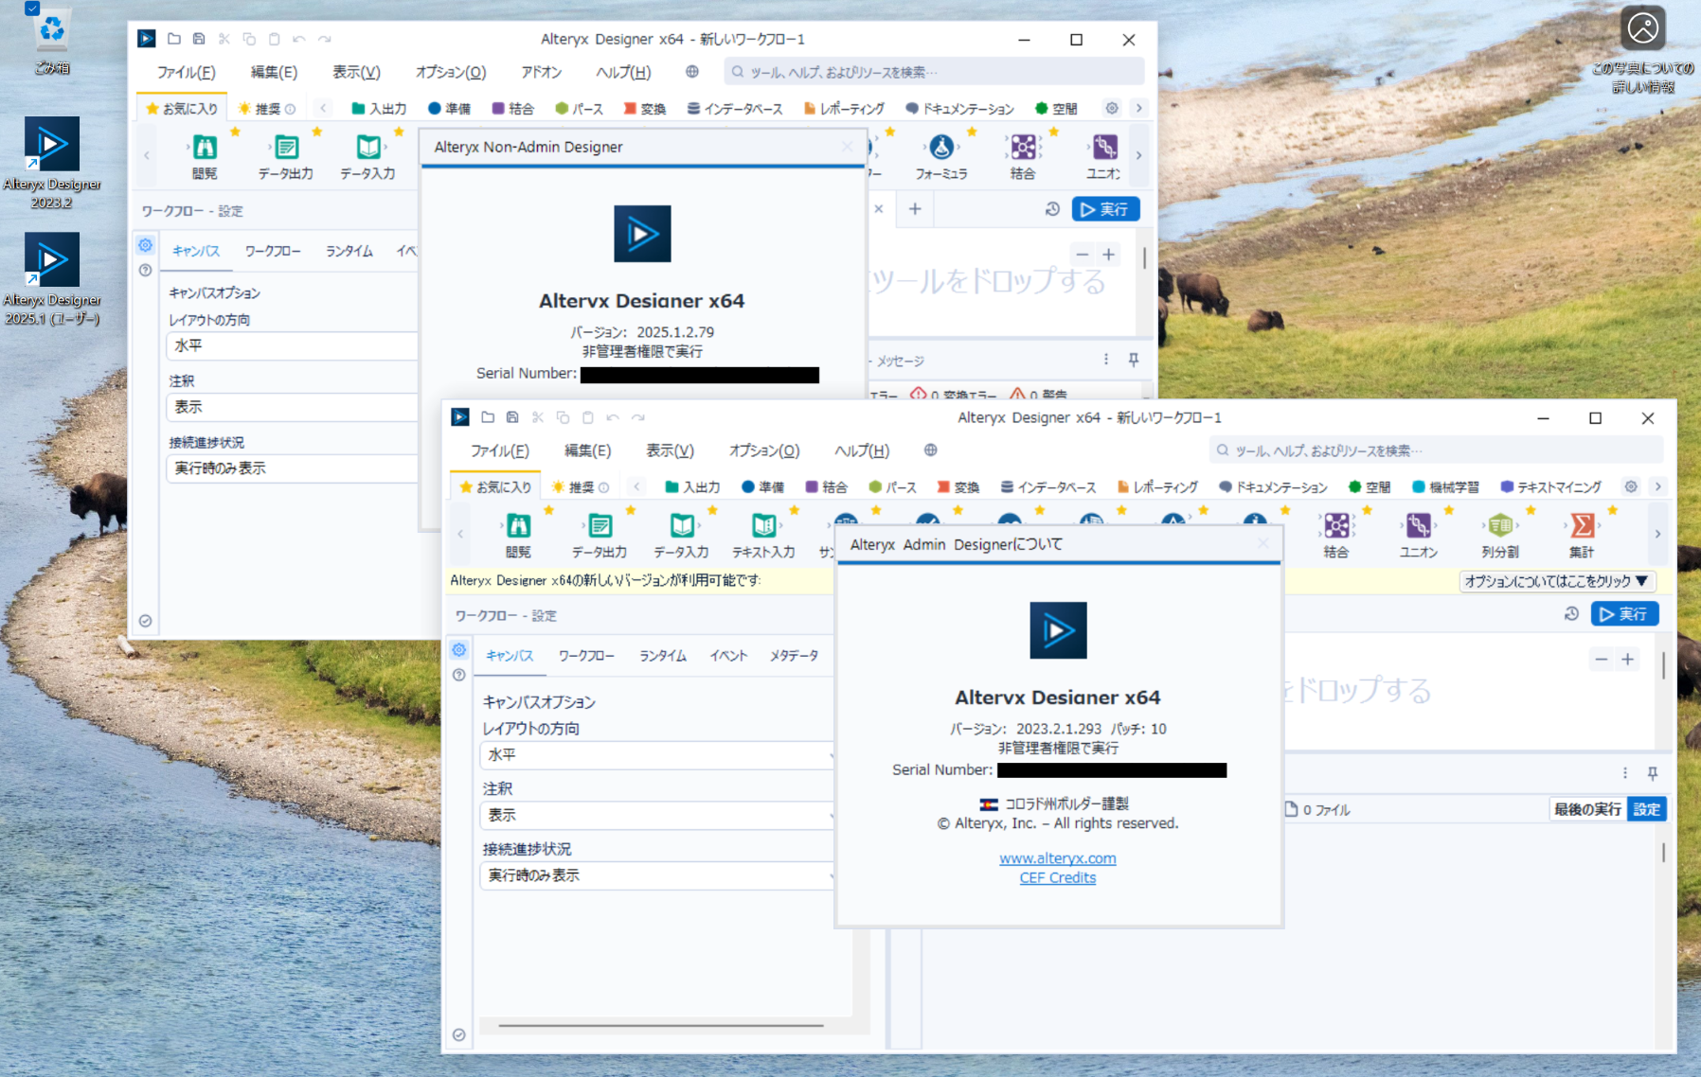Open results panel three-dot menu in front window
1701x1077 pixels.
pyautogui.click(x=1625, y=773)
